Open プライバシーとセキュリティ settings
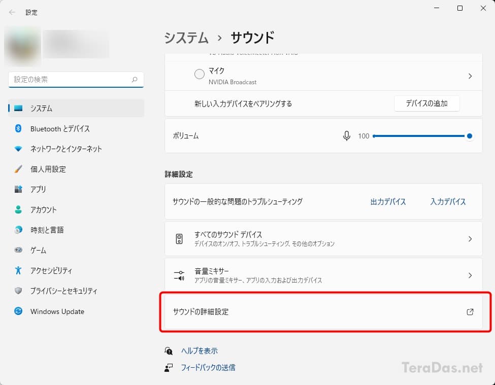Screen dimensions: 495x385 [76, 291]
